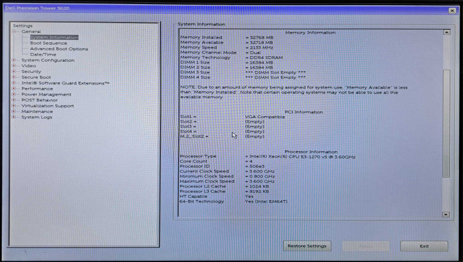Viewport: 463px width, 262px height.
Task: Click the 64-Bit Technology row
Action: click(233, 201)
